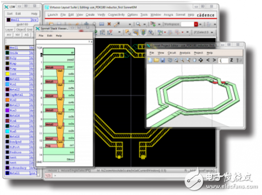Go to previous level with the < arrow
The image size is (262, 195).
point(208,60)
